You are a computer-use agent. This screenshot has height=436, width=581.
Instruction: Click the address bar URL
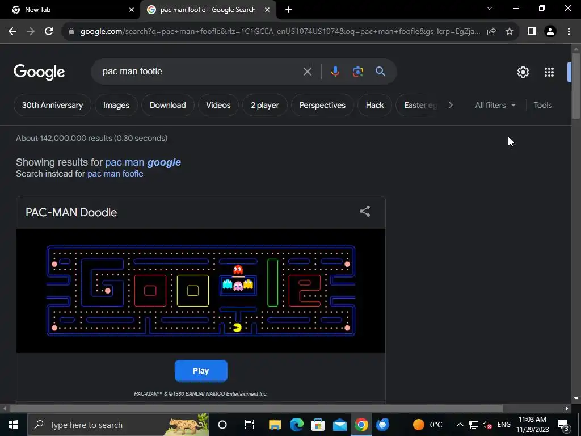[x=280, y=32]
